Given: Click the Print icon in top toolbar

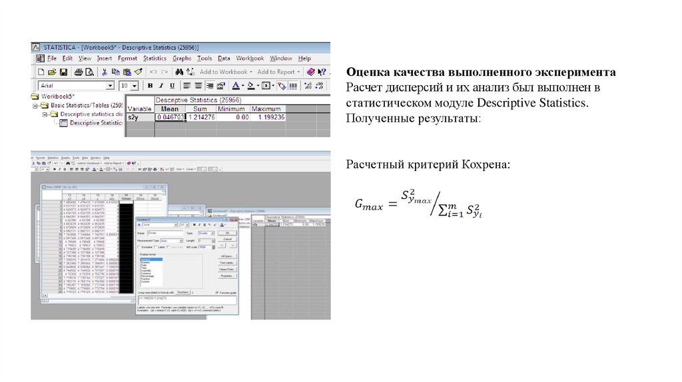Looking at the screenshot, I should click(78, 72).
